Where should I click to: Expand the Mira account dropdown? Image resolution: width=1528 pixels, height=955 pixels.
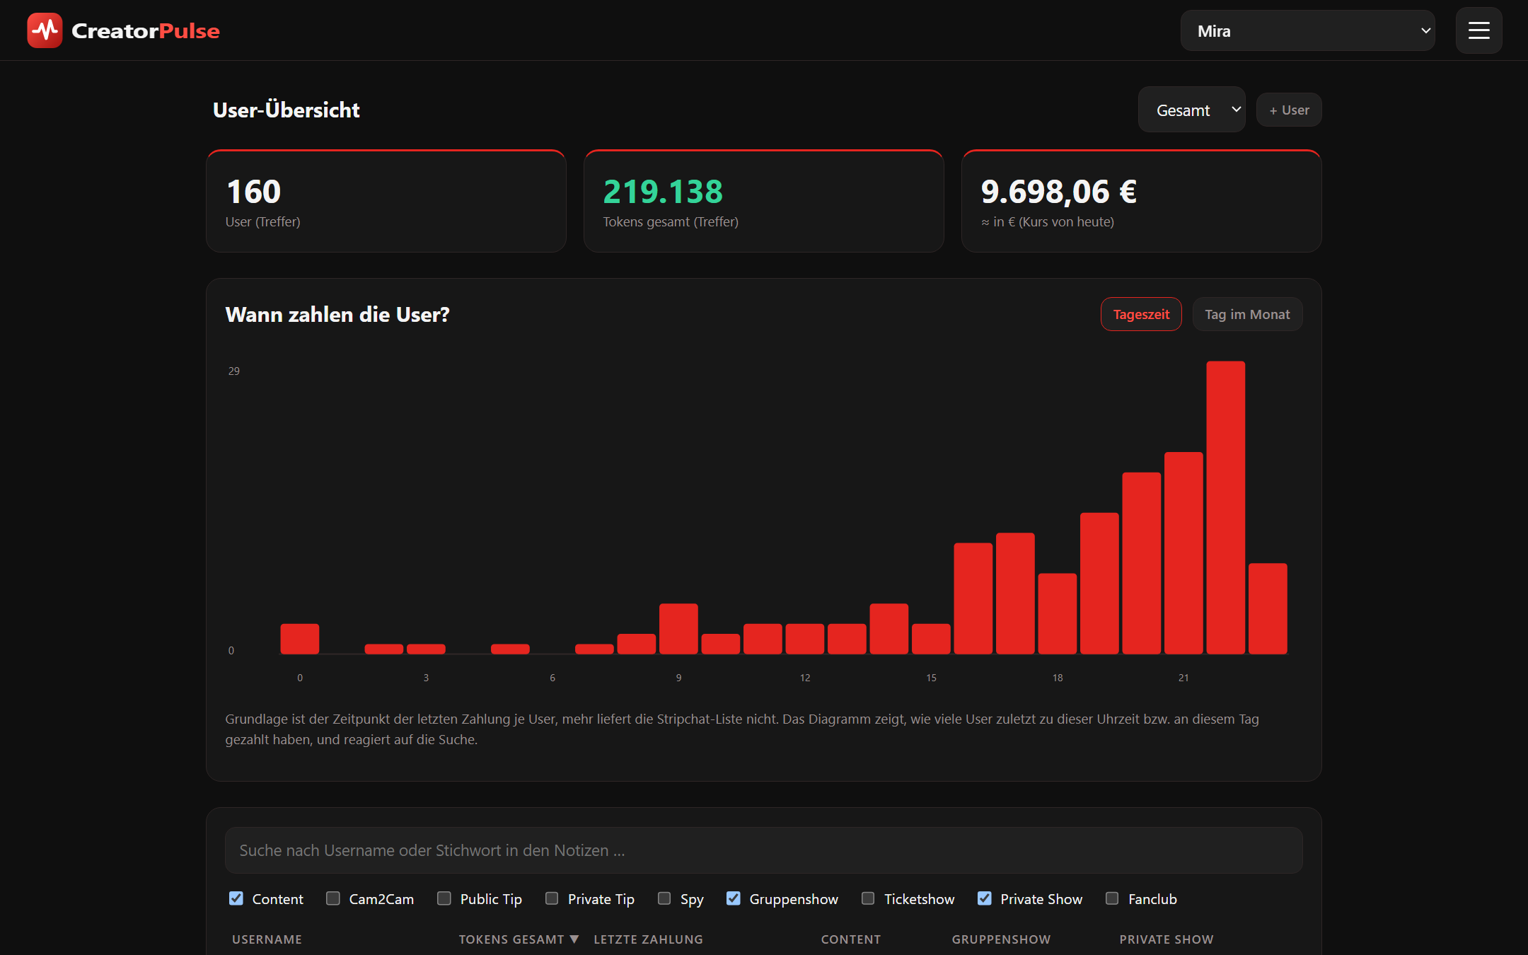pyautogui.click(x=1307, y=30)
